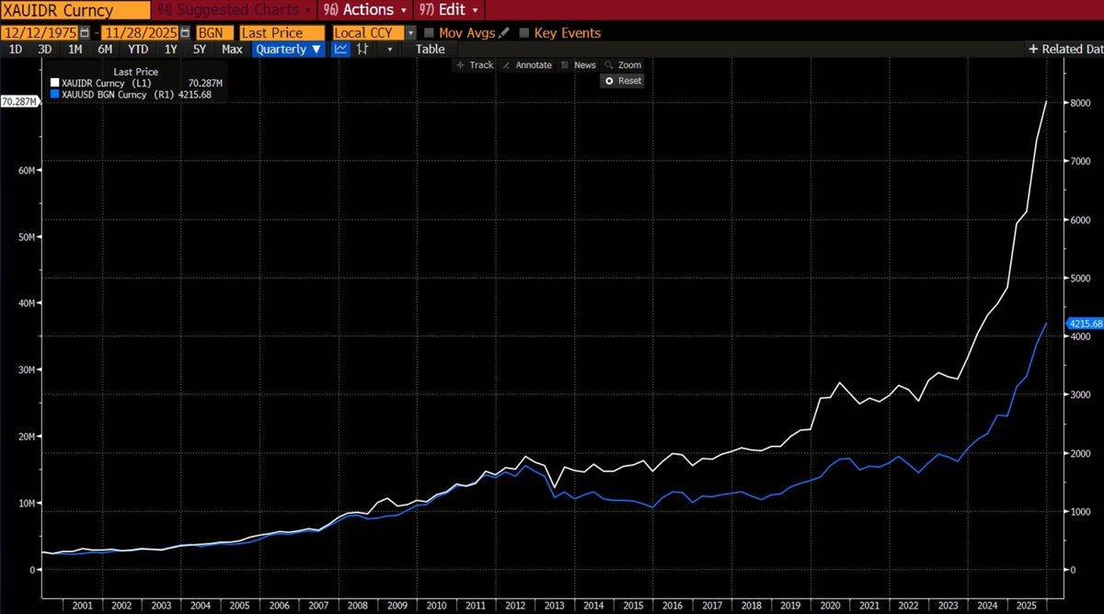Image resolution: width=1104 pixels, height=614 pixels.
Task: Select the Track crosshair tool
Action: point(475,64)
